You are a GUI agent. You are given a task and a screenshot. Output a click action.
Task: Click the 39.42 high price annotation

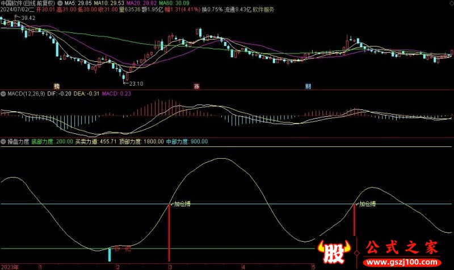(28, 19)
